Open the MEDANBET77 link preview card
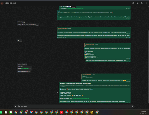The image size is (149, 115). point(95,85)
